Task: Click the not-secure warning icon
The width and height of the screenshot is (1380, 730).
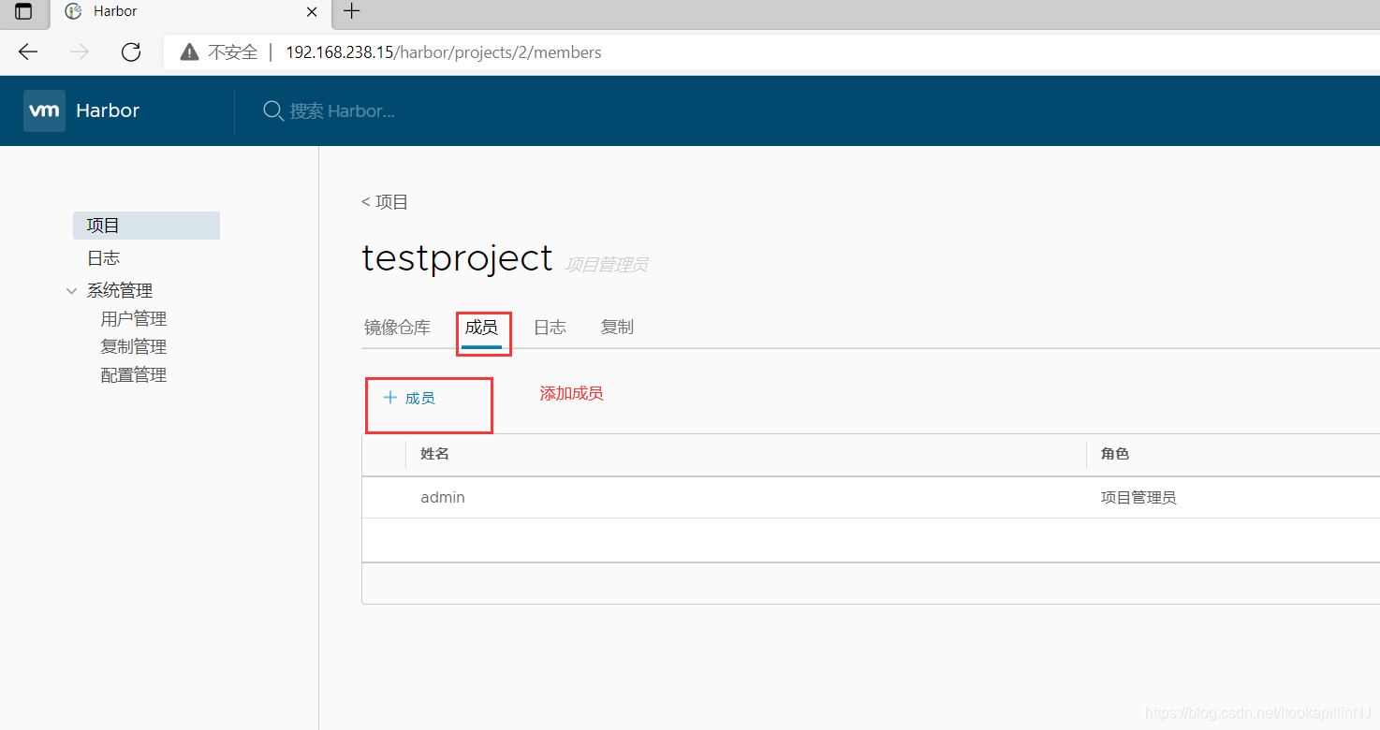Action: [190, 52]
